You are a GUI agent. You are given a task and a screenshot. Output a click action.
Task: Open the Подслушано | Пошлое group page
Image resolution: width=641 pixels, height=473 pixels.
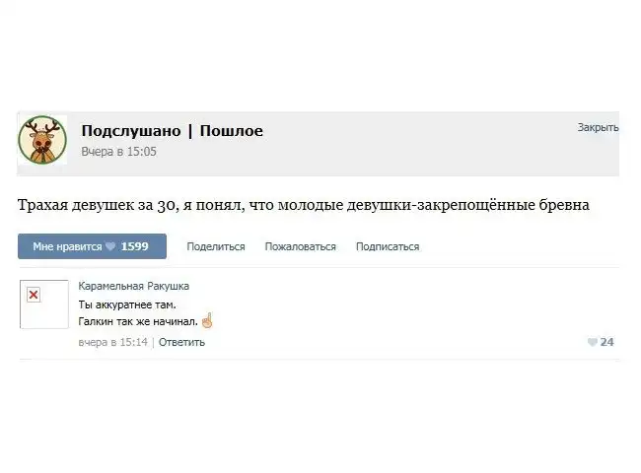pos(173,131)
